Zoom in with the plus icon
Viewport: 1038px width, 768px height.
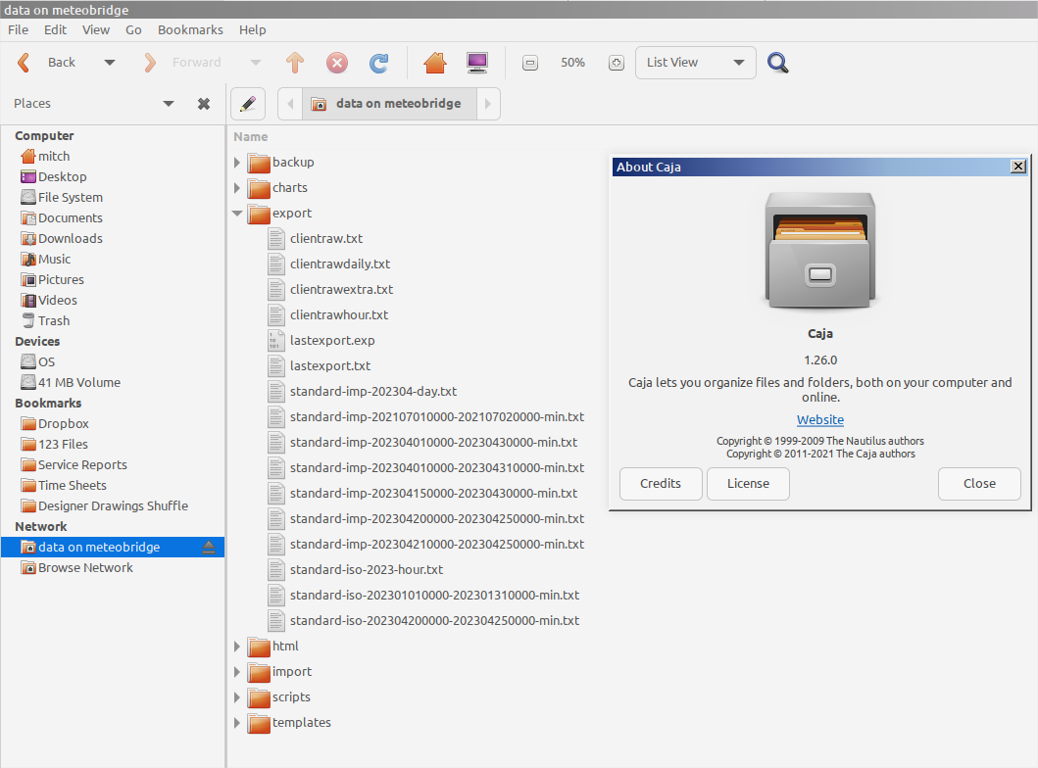(617, 63)
